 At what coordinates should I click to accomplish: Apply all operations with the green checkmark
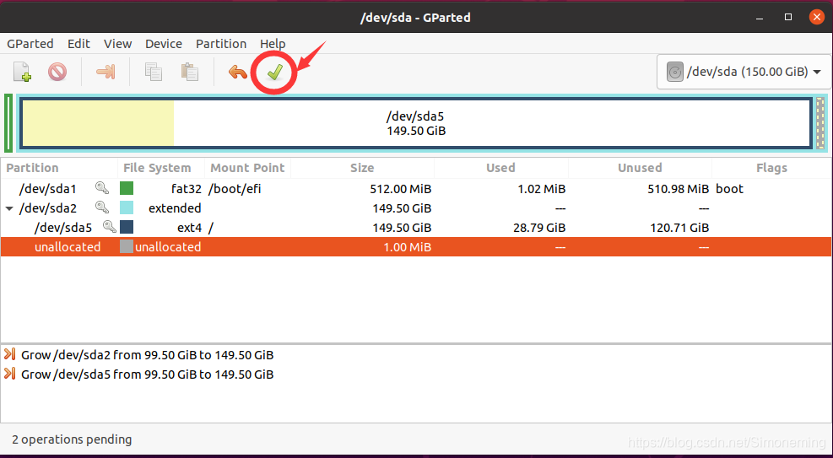click(x=274, y=73)
